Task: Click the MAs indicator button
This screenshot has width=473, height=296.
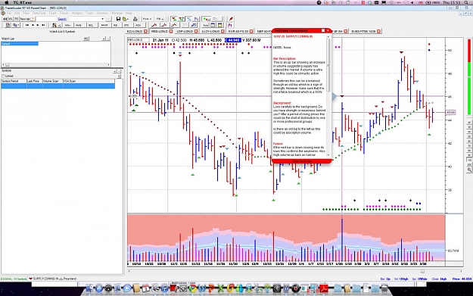Action: 67,25
